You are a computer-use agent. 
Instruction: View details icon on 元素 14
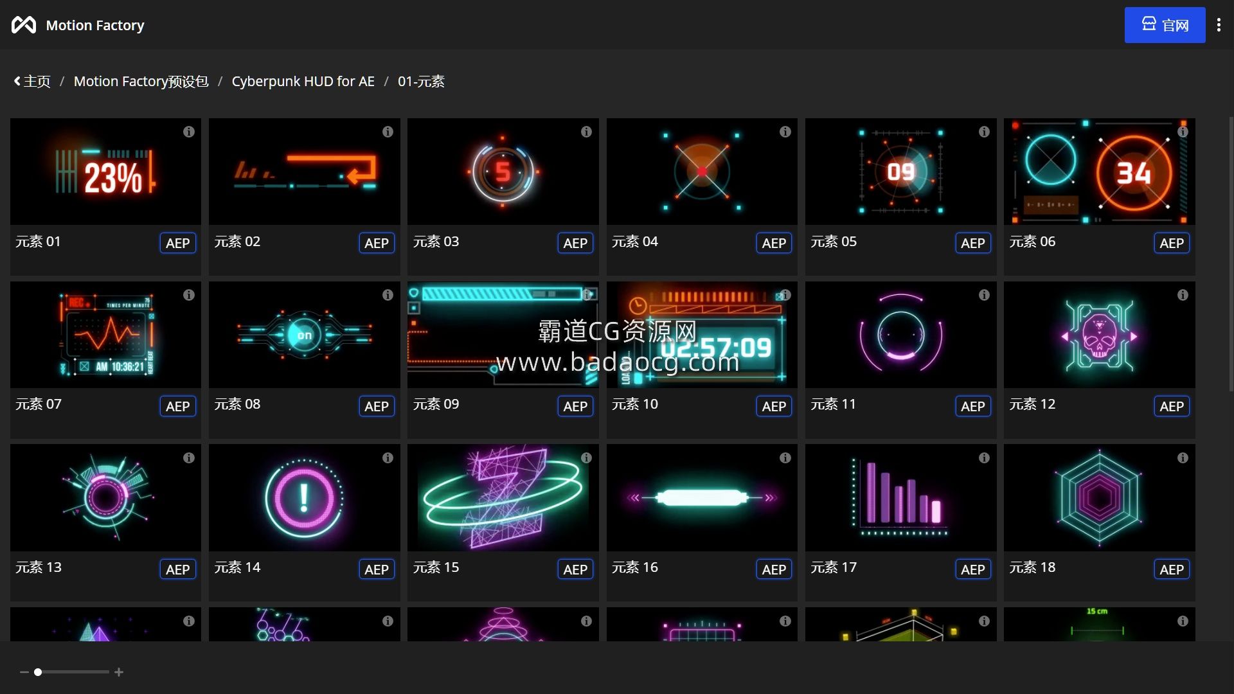388,458
